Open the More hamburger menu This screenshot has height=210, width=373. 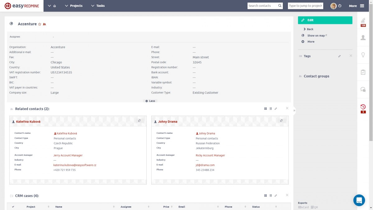click(357, 6)
